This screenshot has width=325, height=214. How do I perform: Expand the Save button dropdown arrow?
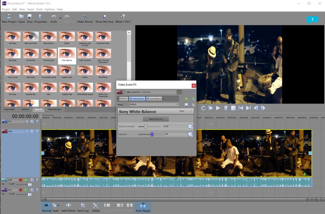(34, 18)
